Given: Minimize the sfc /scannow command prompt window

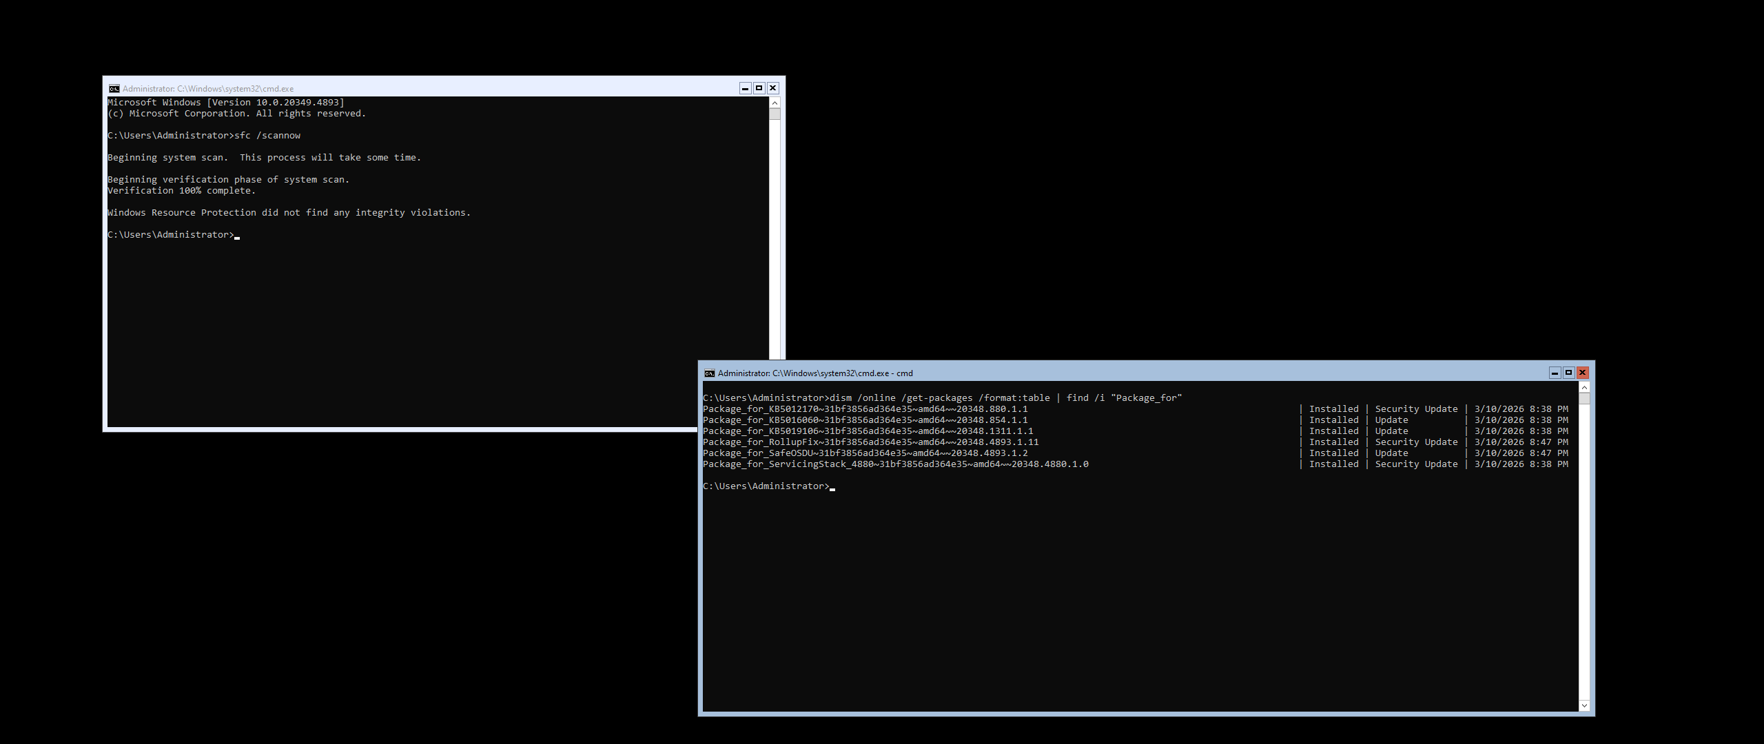Looking at the screenshot, I should (745, 88).
